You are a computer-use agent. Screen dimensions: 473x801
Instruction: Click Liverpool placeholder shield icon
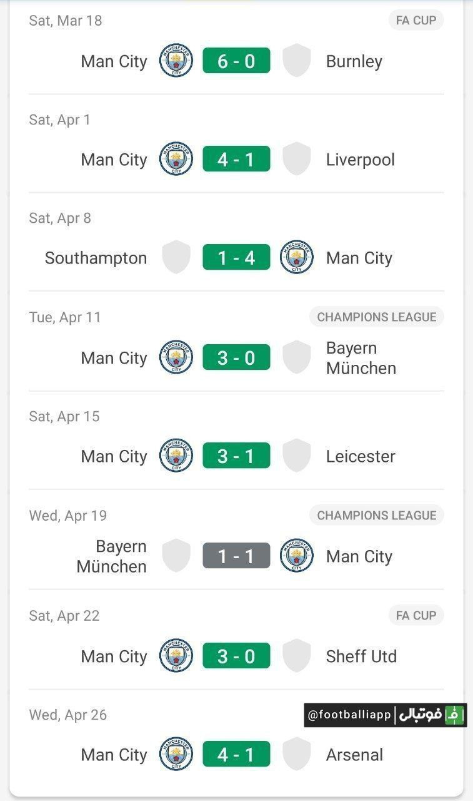coord(297,159)
